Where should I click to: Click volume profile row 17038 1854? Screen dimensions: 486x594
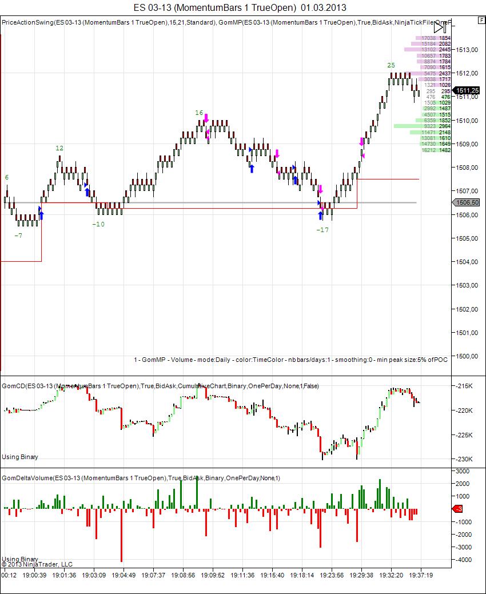[433, 38]
